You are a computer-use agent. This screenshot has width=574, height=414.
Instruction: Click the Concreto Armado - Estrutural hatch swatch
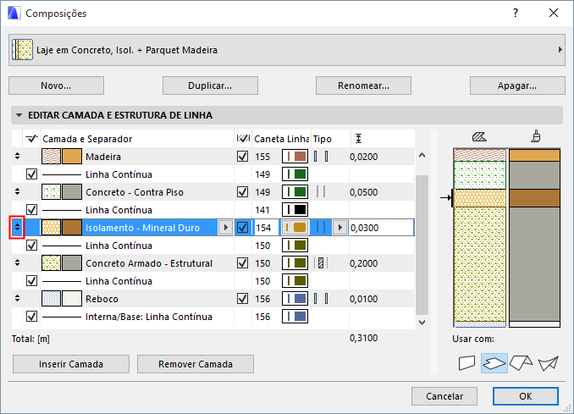[x=52, y=262]
